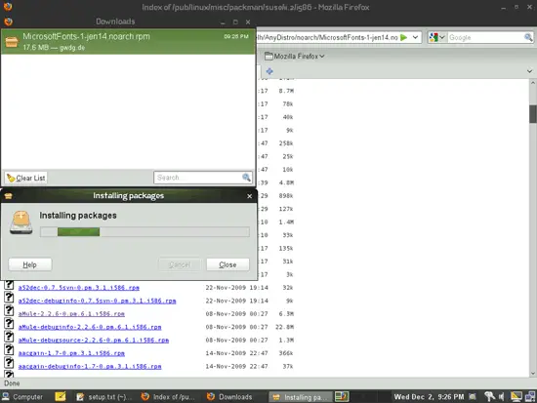Click the scrollbar down arrow
The width and height of the screenshot is (537, 403).
click(x=533, y=374)
